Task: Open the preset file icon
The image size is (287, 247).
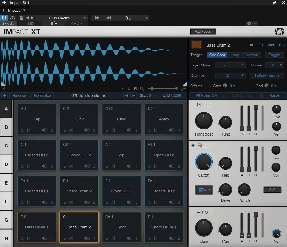Action: 21,18
